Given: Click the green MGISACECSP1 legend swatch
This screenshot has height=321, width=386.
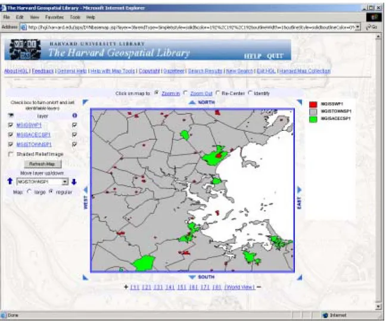Looking at the screenshot, I should coord(313,119).
